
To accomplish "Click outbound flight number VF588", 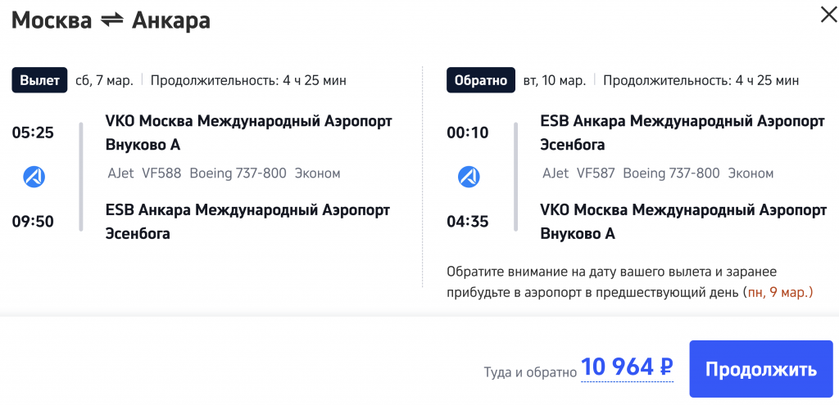I will click(x=162, y=173).
